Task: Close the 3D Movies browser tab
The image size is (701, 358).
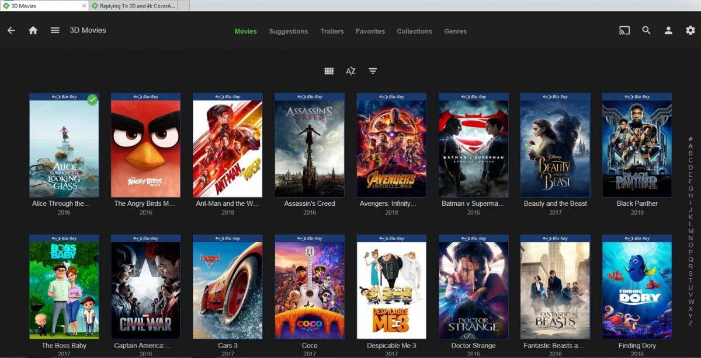Action: [84, 6]
